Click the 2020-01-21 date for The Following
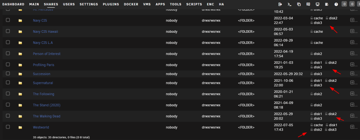Viewport: 360px width, 140px height. [284, 91]
